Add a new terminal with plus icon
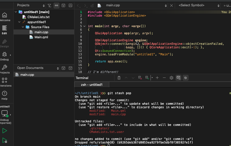 (x=157, y=78)
